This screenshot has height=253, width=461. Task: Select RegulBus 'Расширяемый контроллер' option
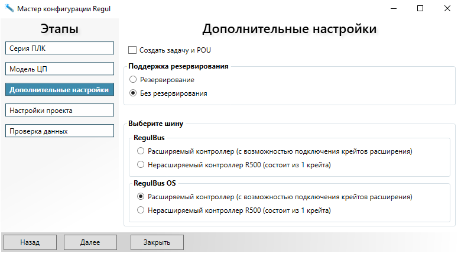(x=141, y=151)
